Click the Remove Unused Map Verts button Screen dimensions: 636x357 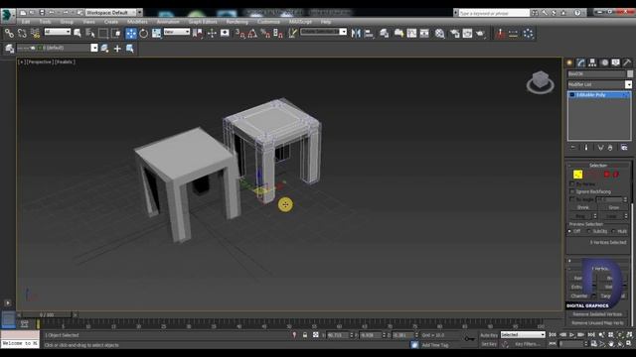point(597,323)
